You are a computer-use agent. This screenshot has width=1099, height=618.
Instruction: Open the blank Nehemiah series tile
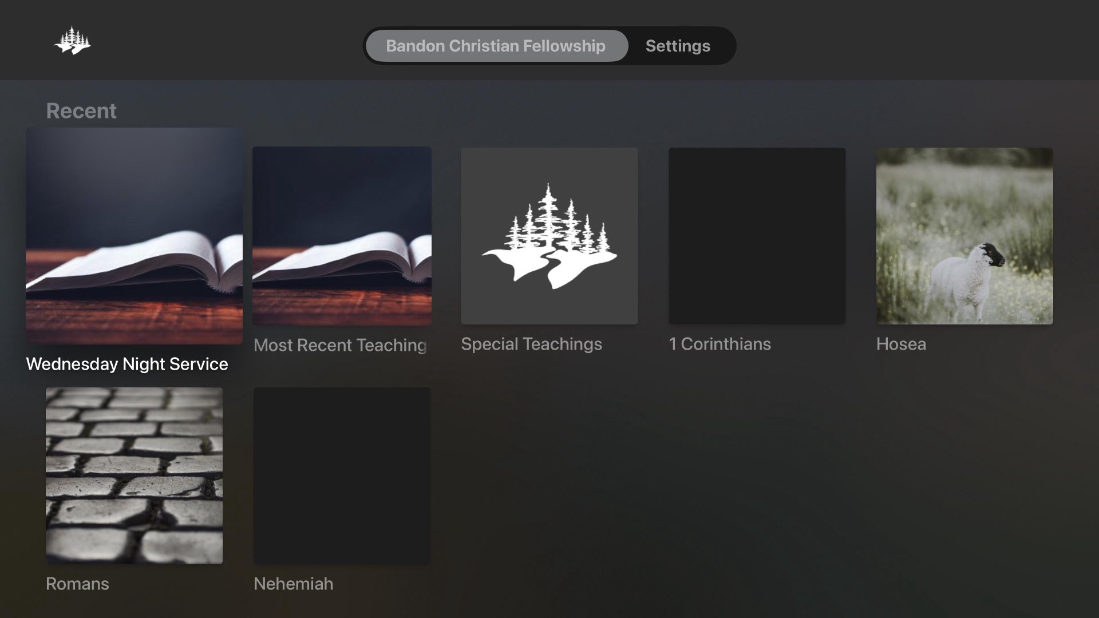(x=342, y=476)
